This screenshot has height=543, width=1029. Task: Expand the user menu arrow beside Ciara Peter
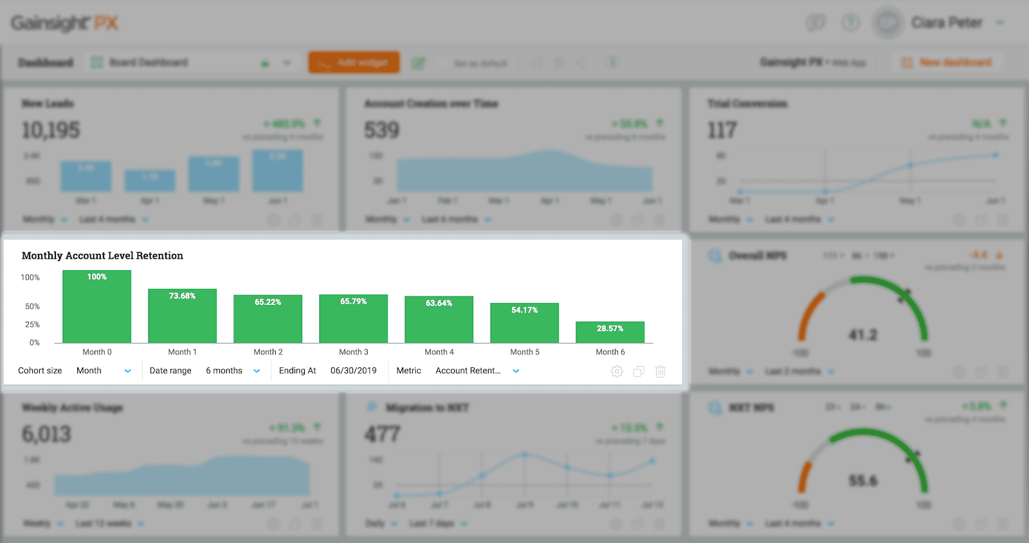[1000, 23]
